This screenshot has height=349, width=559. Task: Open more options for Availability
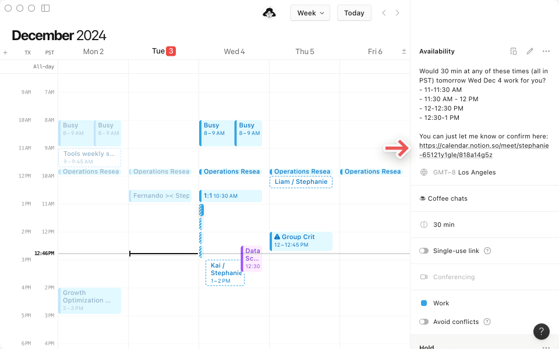tap(546, 51)
